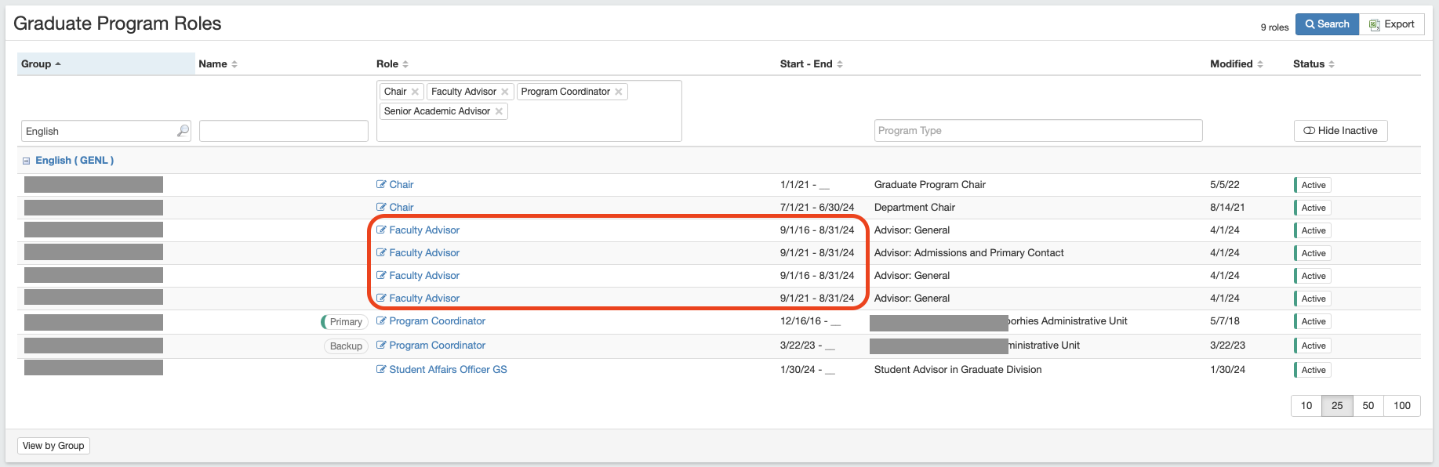Click the Primary badge on the Program Coordinator row
Image resolution: width=1439 pixels, height=467 pixels.
344,322
